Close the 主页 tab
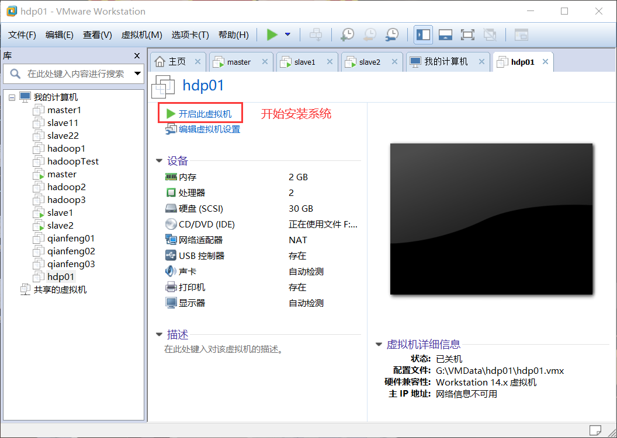 (x=197, y=62)
